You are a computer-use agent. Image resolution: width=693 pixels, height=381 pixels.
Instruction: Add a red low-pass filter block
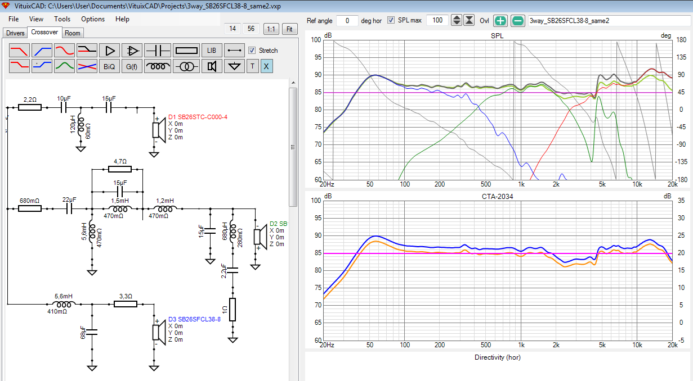20,50
